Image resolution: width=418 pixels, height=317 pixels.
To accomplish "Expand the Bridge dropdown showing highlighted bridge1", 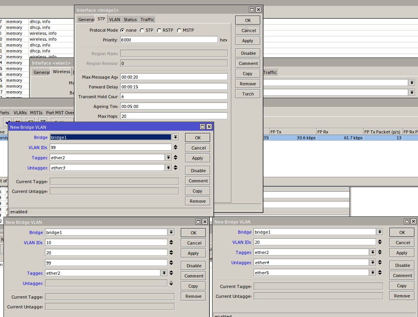I will click(176, 137).
